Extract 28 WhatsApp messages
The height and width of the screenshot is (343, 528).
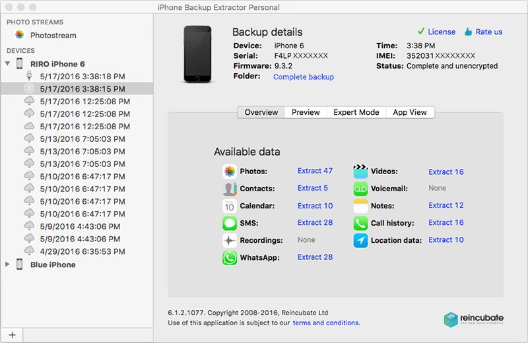[315, 257]
